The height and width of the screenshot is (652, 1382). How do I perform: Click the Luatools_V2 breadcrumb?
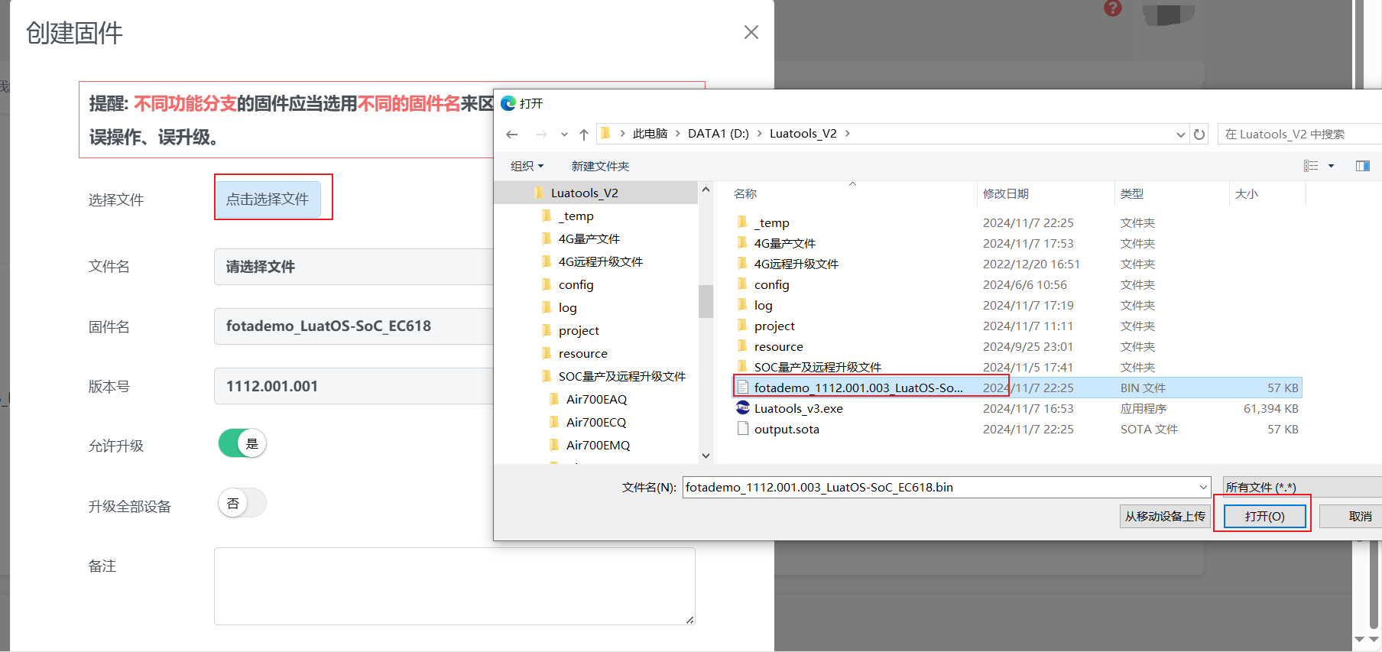(803, 134)
